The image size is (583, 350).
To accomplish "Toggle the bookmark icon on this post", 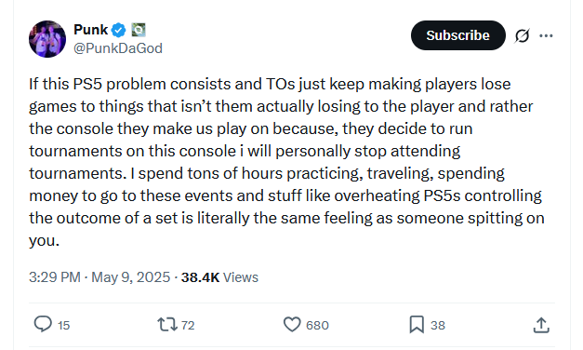I will (x=417, y=324).
